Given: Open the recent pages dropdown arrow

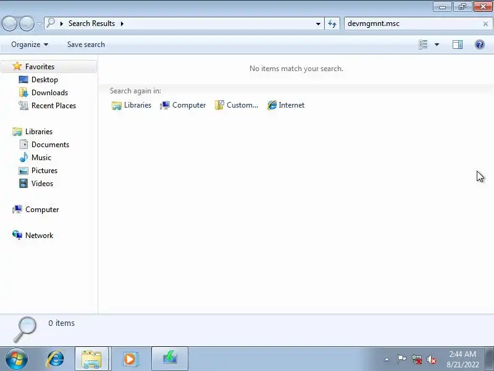Looking at the screenshot, I should (40, 23).
